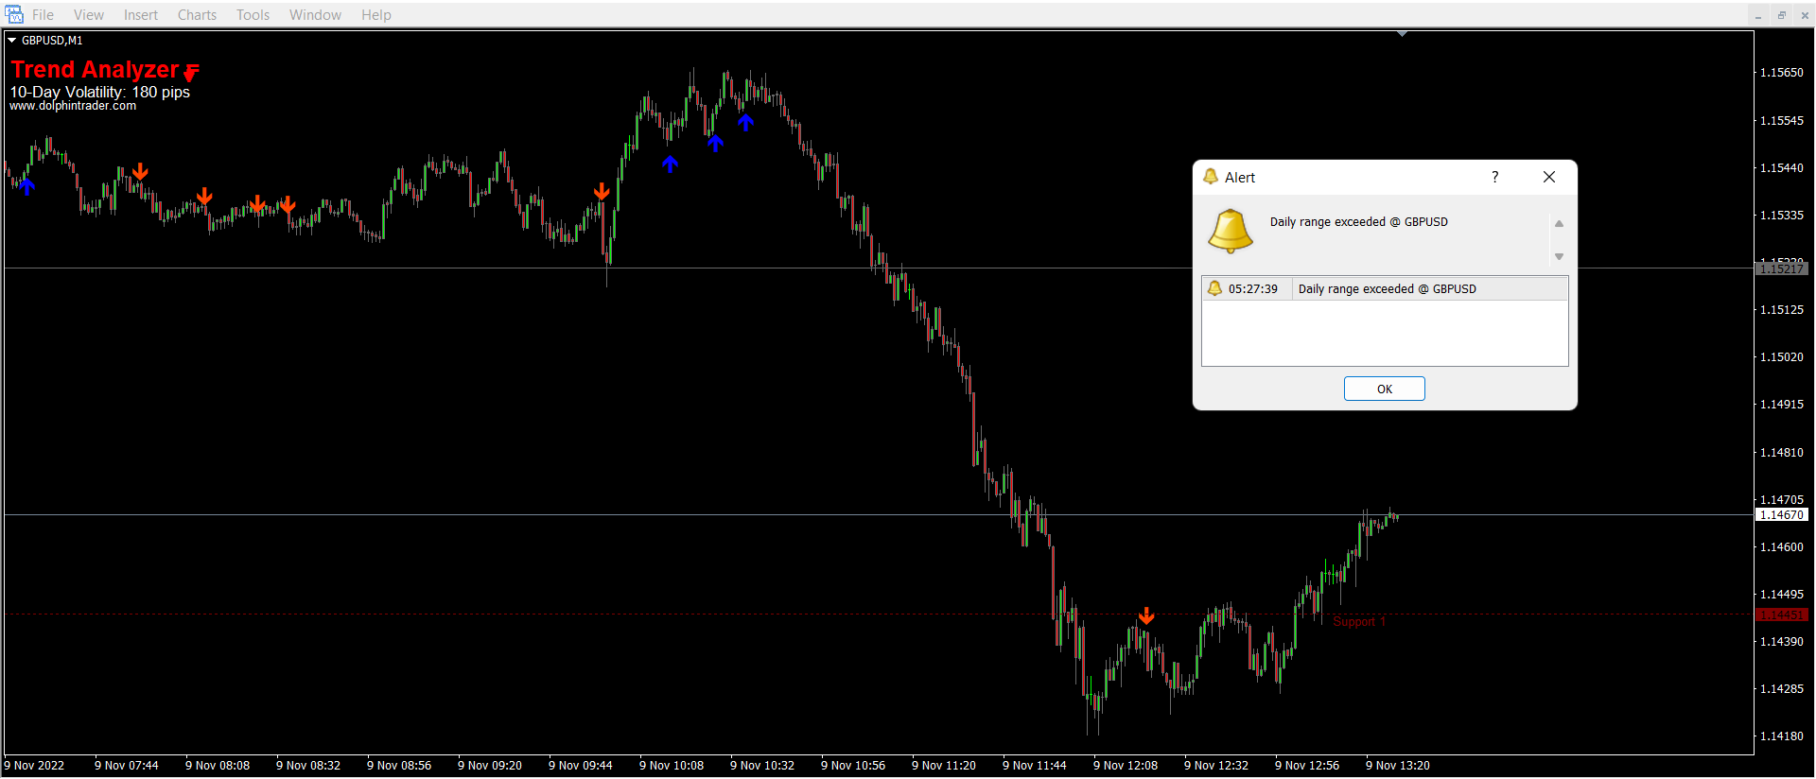This screenshot has width=1816, height=779.
Task: Click the blue up arrow at the far left of the chart
Action: 27,186
